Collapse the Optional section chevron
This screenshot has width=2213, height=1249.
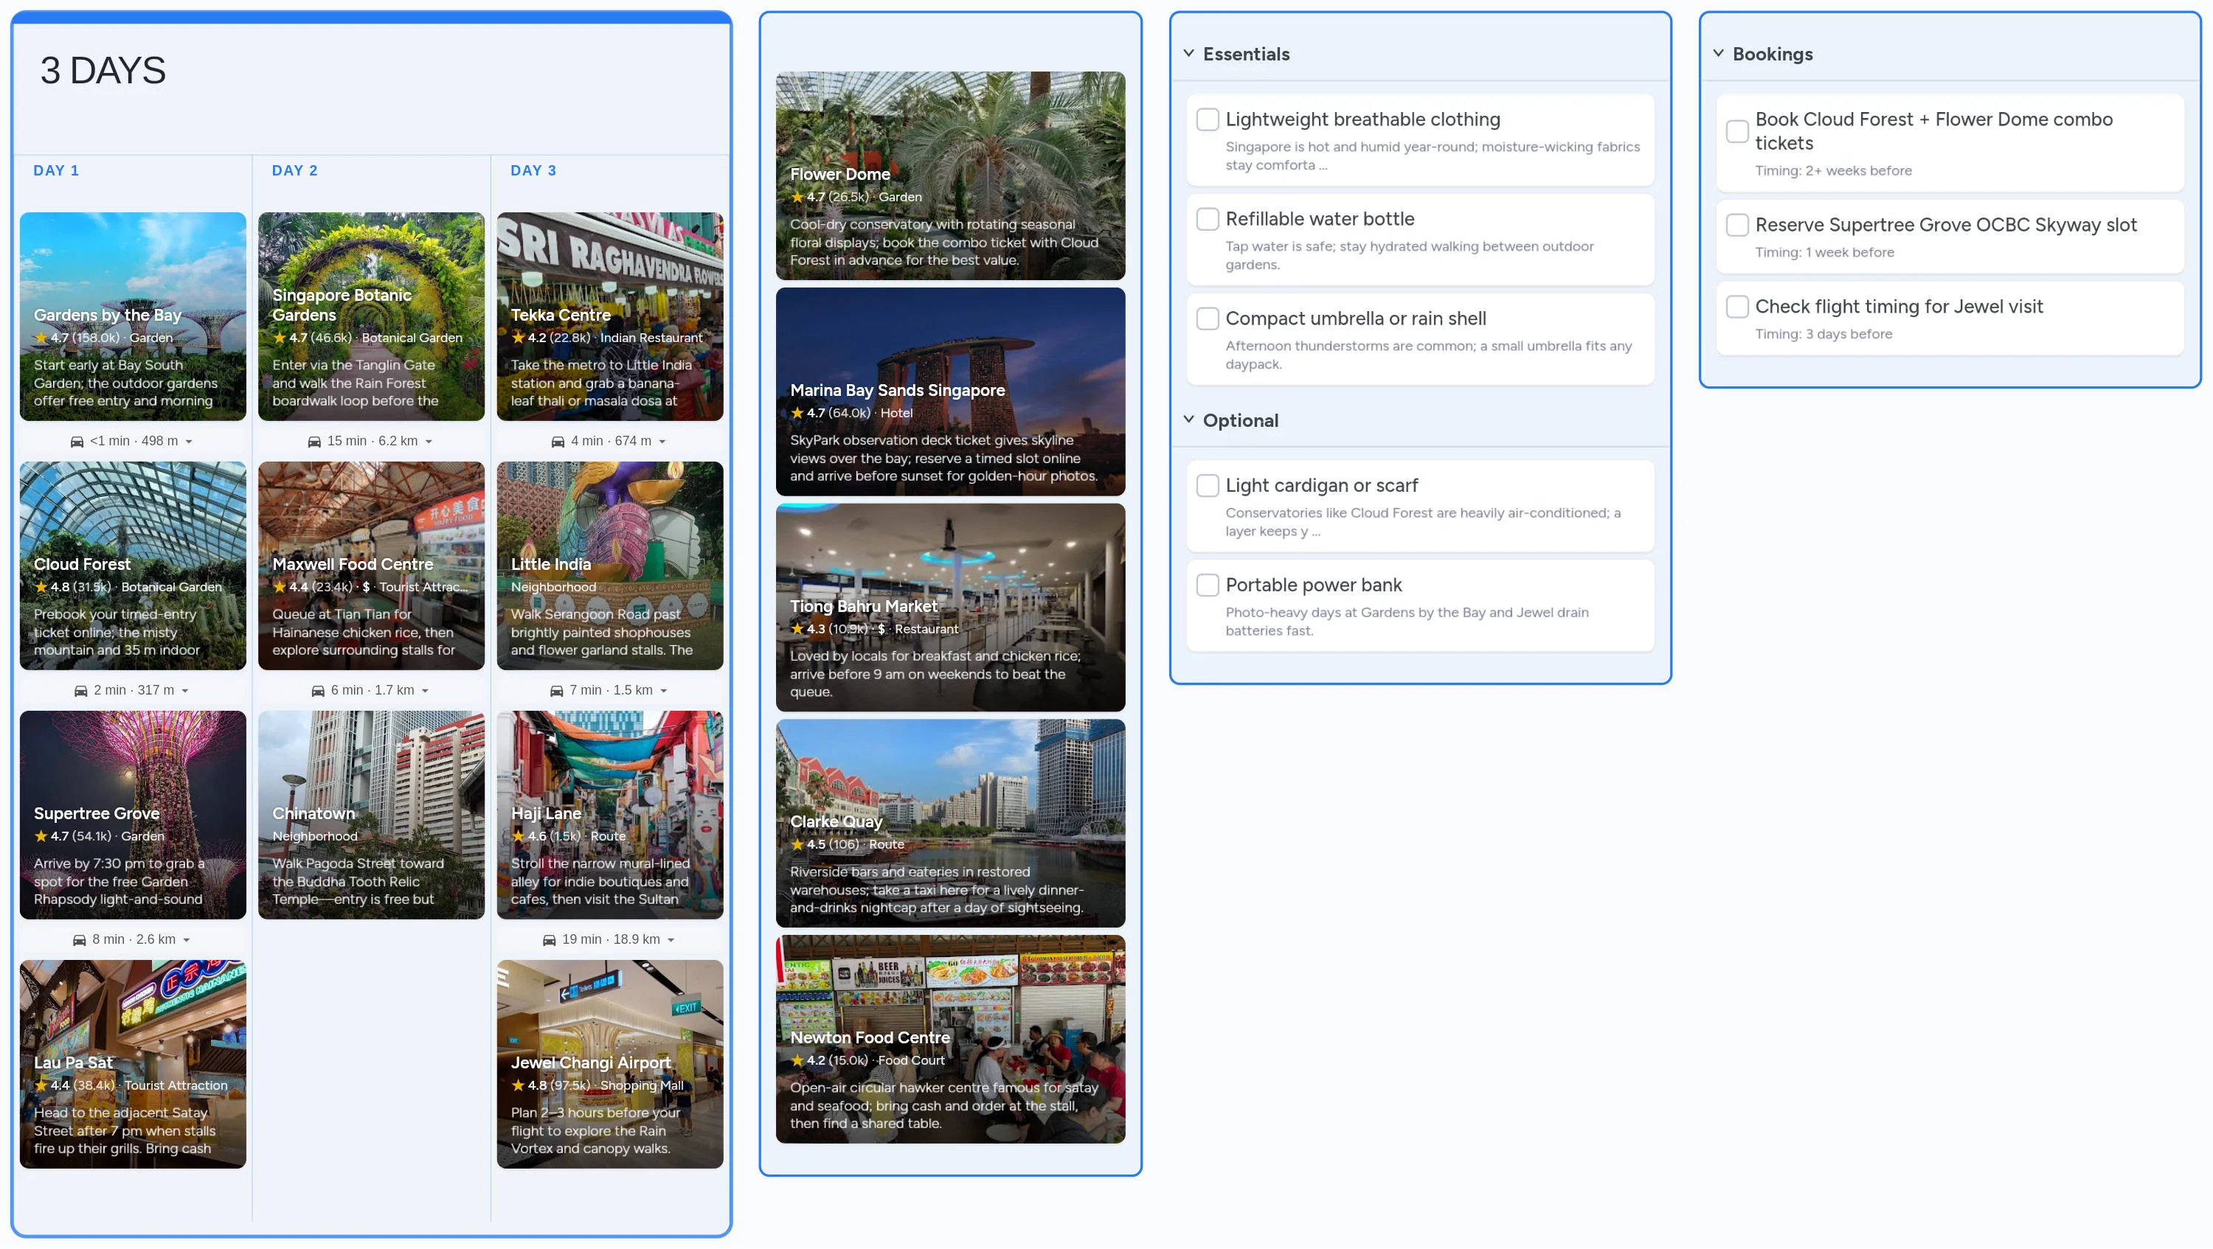tap(1188, 420)
